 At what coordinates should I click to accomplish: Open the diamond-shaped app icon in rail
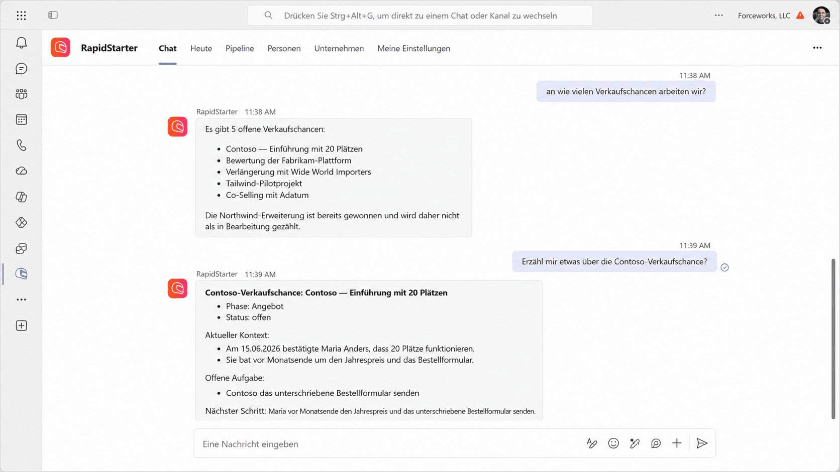pyautogui.click(x=21, y=223)
